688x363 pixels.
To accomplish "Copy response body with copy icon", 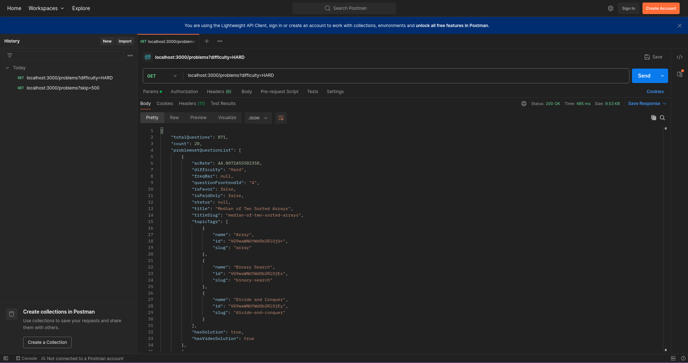I will tap(653, 118).
